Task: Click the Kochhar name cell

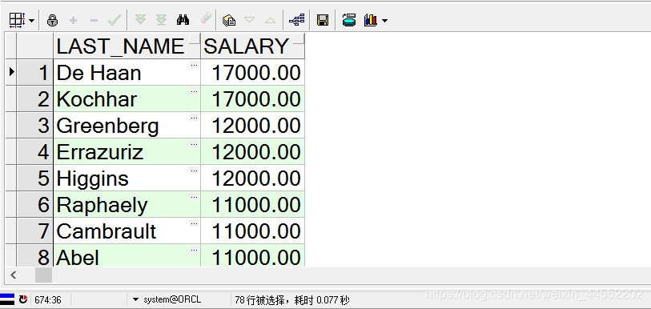Action: [127, 98]
